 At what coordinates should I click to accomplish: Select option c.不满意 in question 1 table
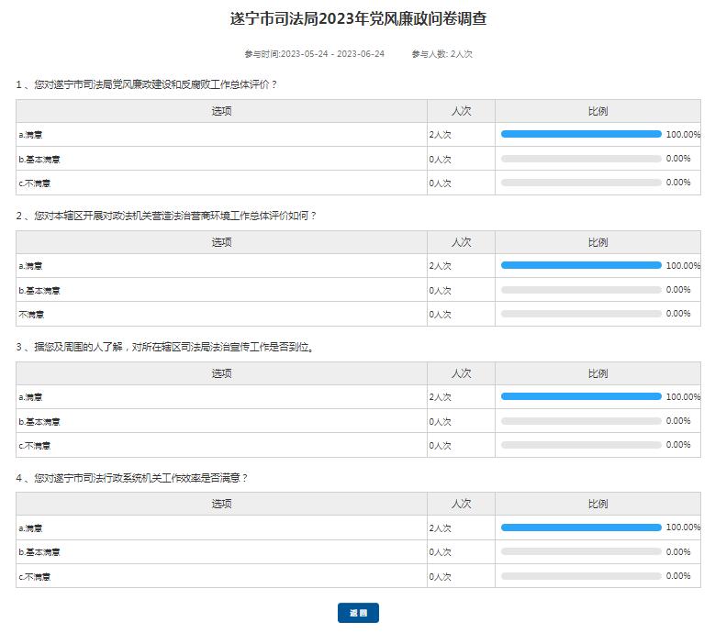[x=35, y=183]
